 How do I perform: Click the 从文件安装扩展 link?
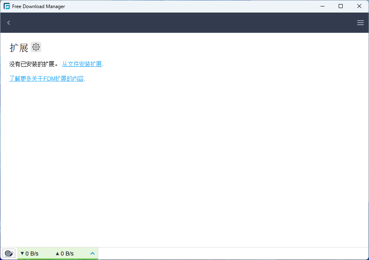(82, 64)
